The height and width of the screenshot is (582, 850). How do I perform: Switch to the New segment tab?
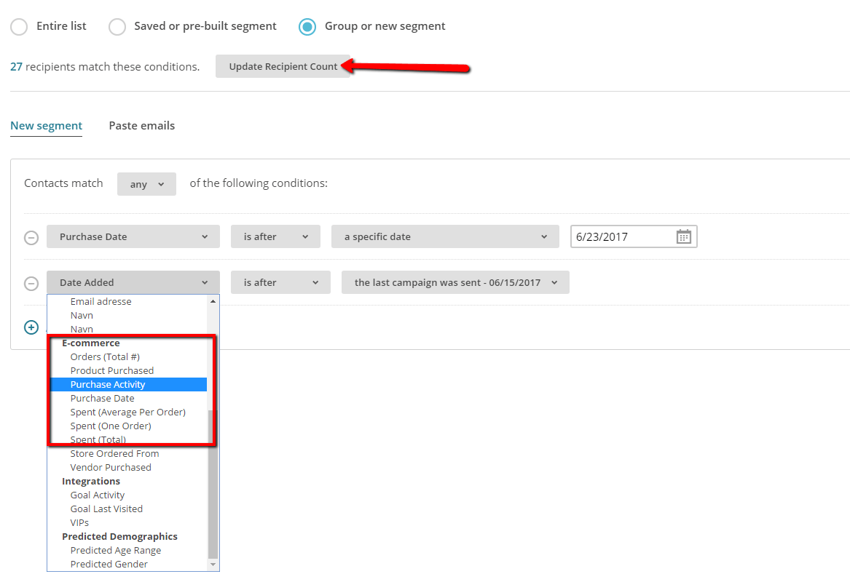click(46, 126)
